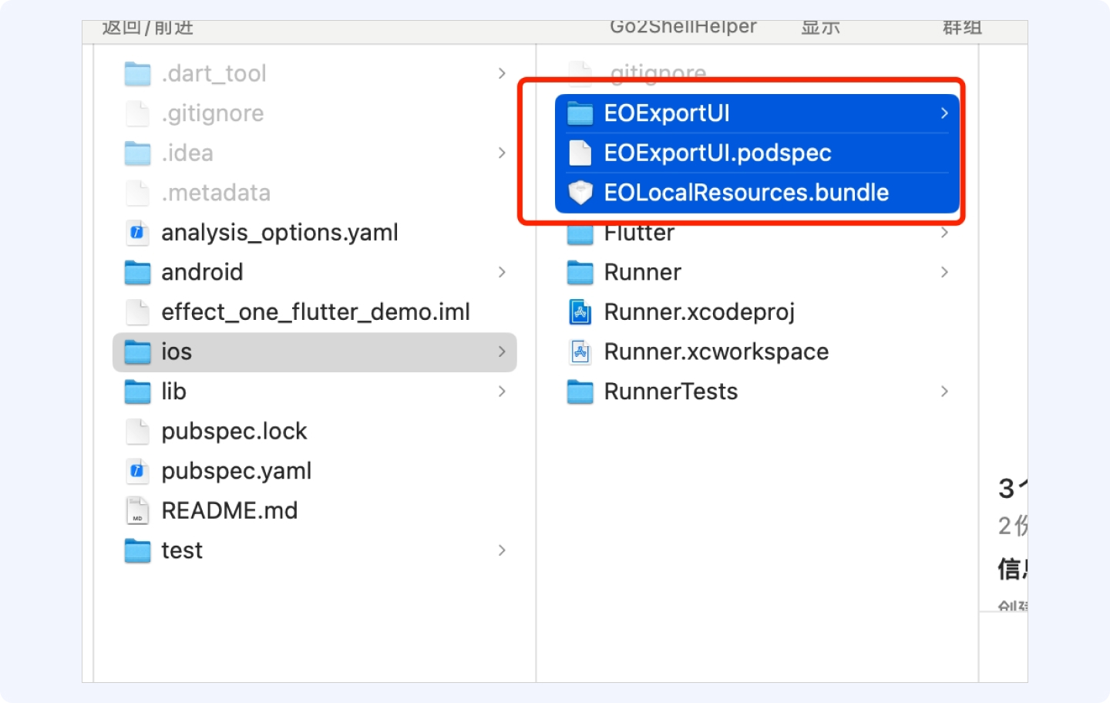1110x703 pixels.
Task: Select the .idea folder name
Action: point(187,153)
